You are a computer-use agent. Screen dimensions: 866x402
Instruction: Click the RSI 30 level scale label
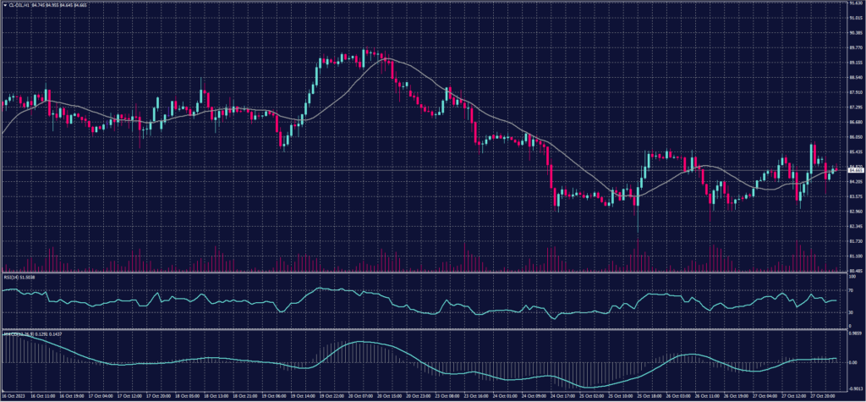pyautogui.click(x=849, y=313)
